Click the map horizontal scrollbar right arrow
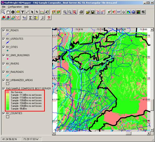This screenshot has width=155, height=142. pos(149,133)
